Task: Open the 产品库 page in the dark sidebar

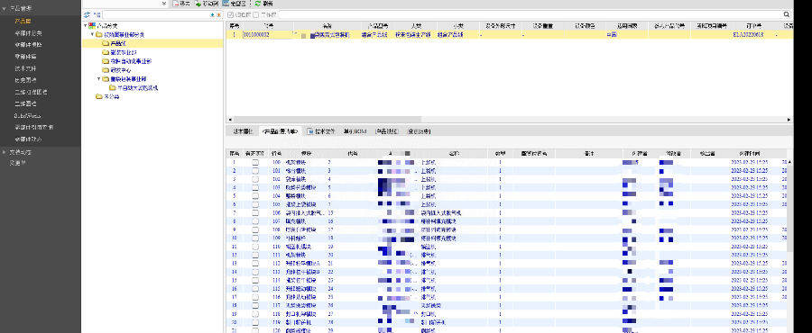Action: pos(23,22)
